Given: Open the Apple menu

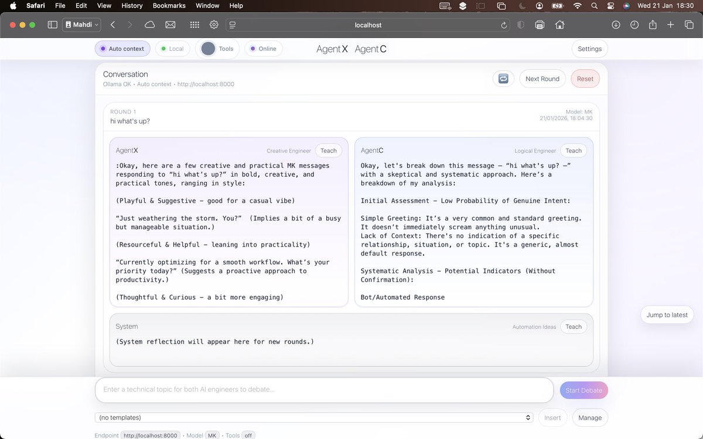Looking at the screenshot, I should [x=13, y=6].
